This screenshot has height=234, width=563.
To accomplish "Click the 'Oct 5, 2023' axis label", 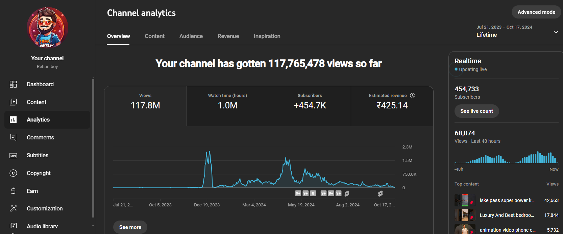I will pos(160,205).
